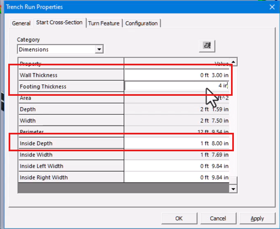Click the properties icon button above the table
The image size is (280, 229).
pyautogui.click(x=207, y=46)
